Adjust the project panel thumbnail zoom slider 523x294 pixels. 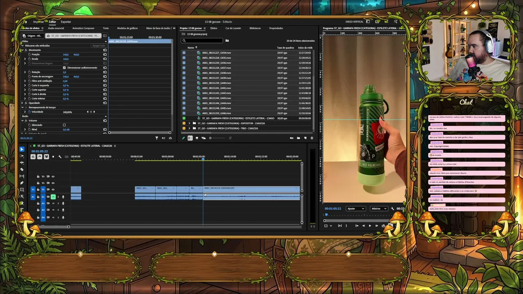210,138
